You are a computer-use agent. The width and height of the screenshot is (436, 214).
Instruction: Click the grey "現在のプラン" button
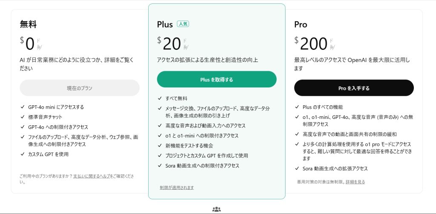tap(80, 88)
